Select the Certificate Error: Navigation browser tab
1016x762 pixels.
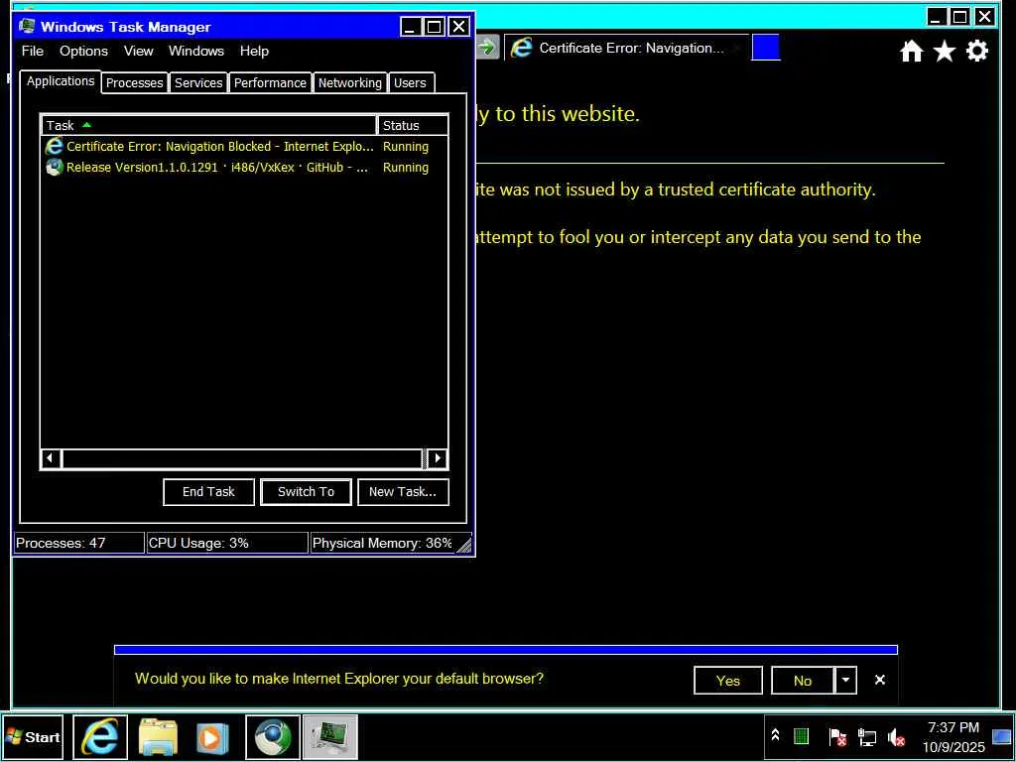pos(626,48)
